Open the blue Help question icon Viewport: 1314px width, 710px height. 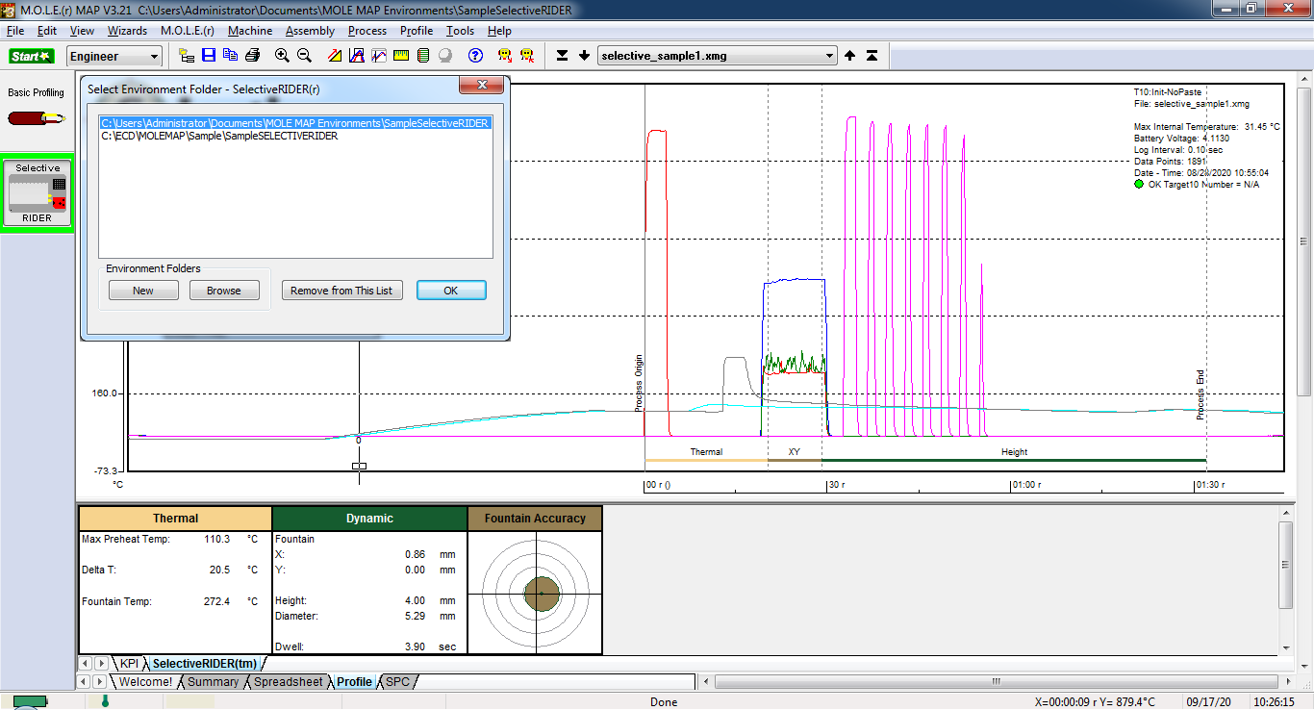tap(475, 57)
